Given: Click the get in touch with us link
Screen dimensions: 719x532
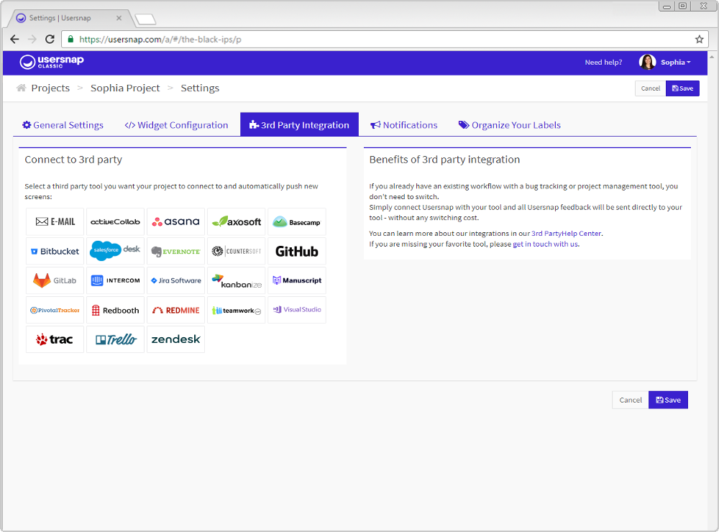Looking at the screenshot, I should 546,244.
